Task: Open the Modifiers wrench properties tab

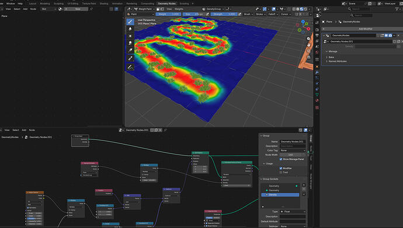Action: tap(317, 72)
